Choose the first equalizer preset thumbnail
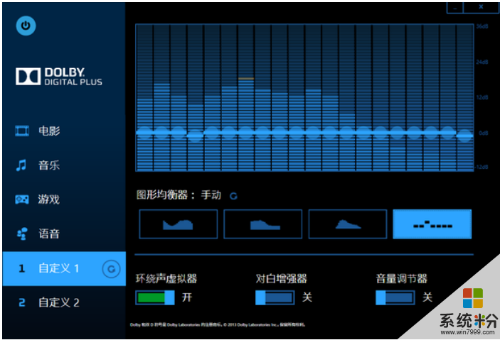Image resolution: width=500 pixels, height=340 pixels. 179,224
